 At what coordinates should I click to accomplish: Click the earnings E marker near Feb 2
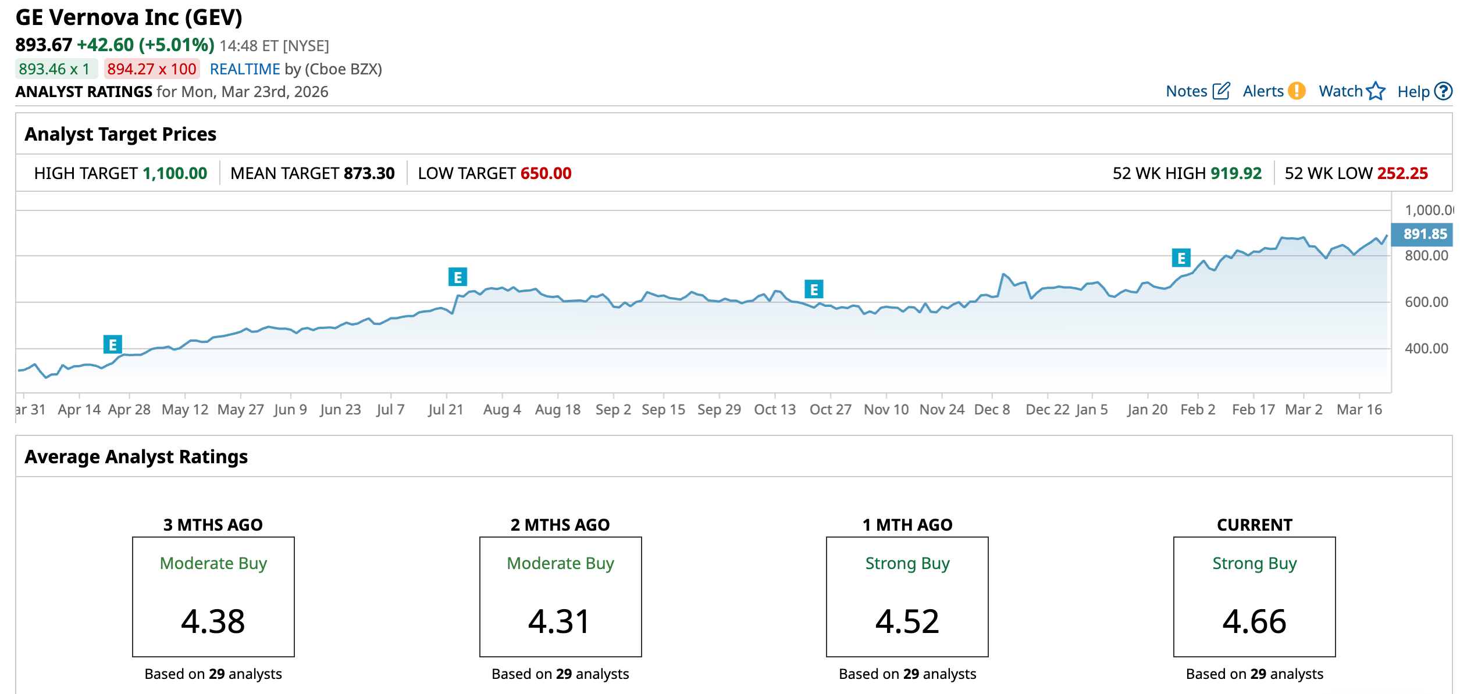point(1181,258)
